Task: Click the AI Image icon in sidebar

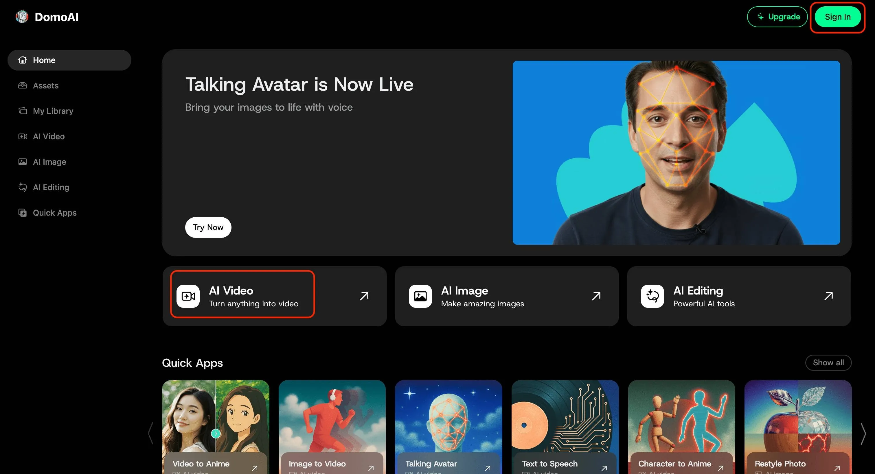Action: [x=22, y=162]
